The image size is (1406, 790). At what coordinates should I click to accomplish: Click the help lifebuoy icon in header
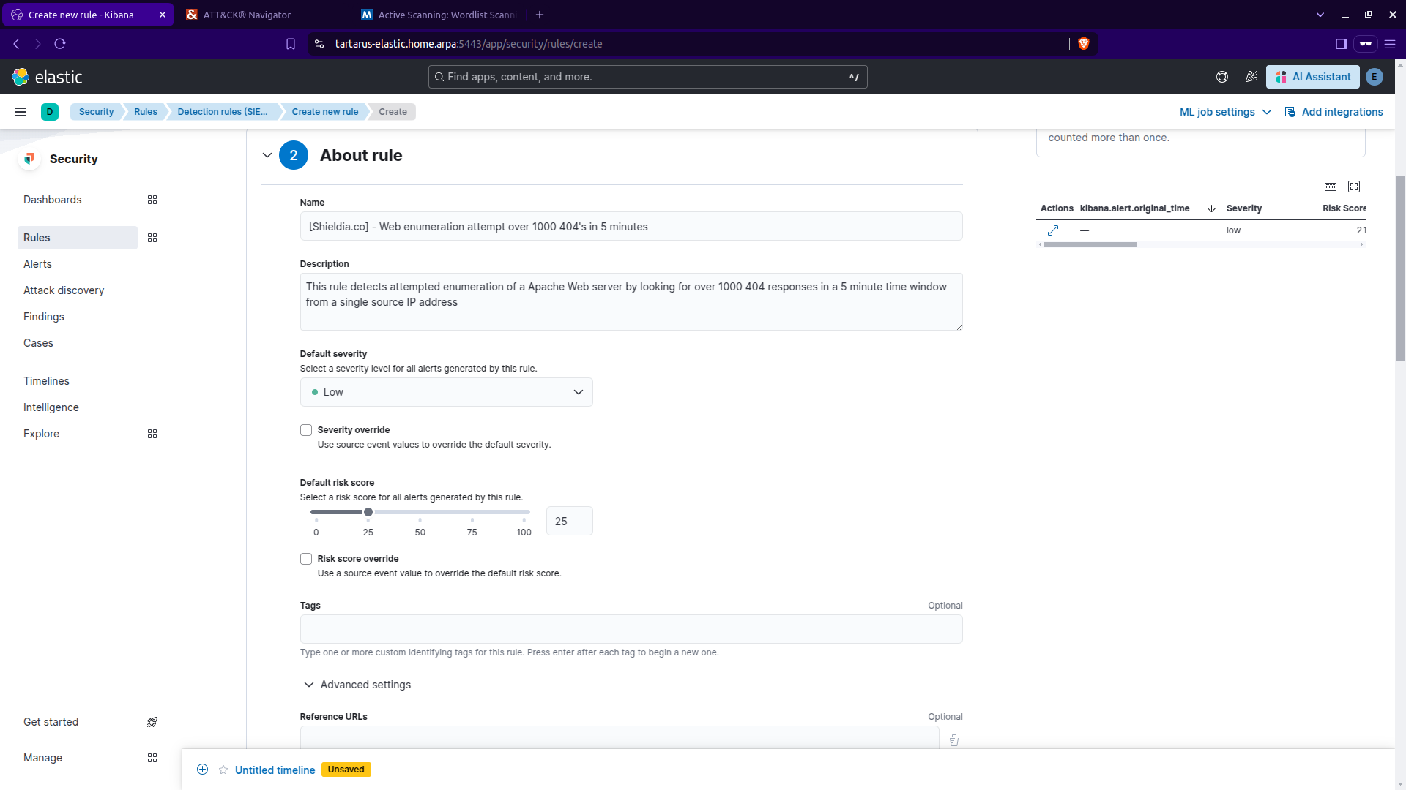pos(1221,77)
